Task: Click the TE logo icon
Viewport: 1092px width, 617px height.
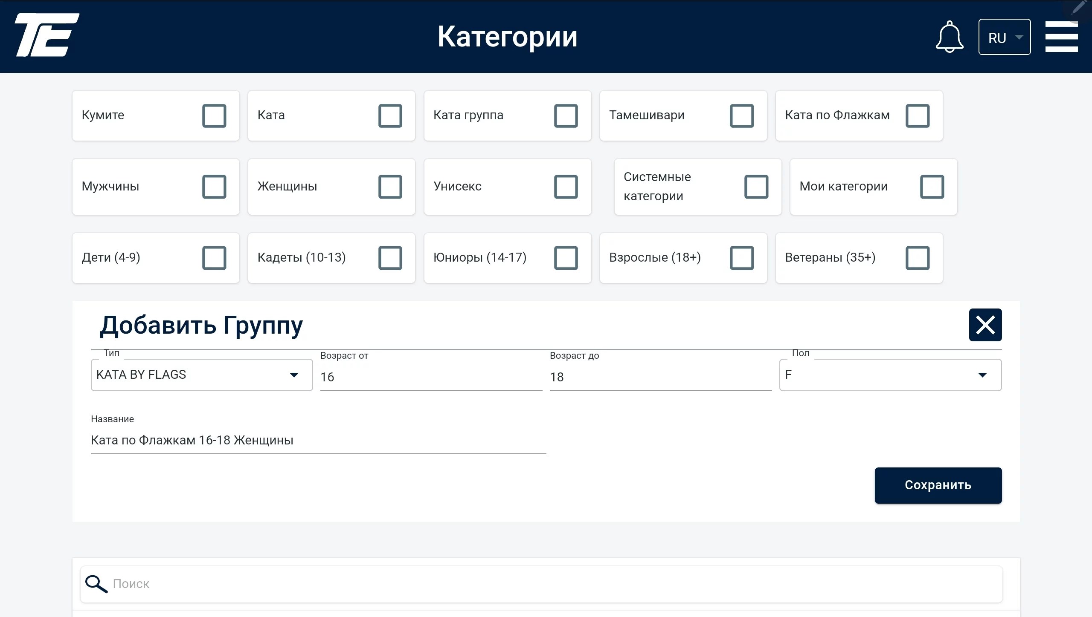Action: coord(47,35)
